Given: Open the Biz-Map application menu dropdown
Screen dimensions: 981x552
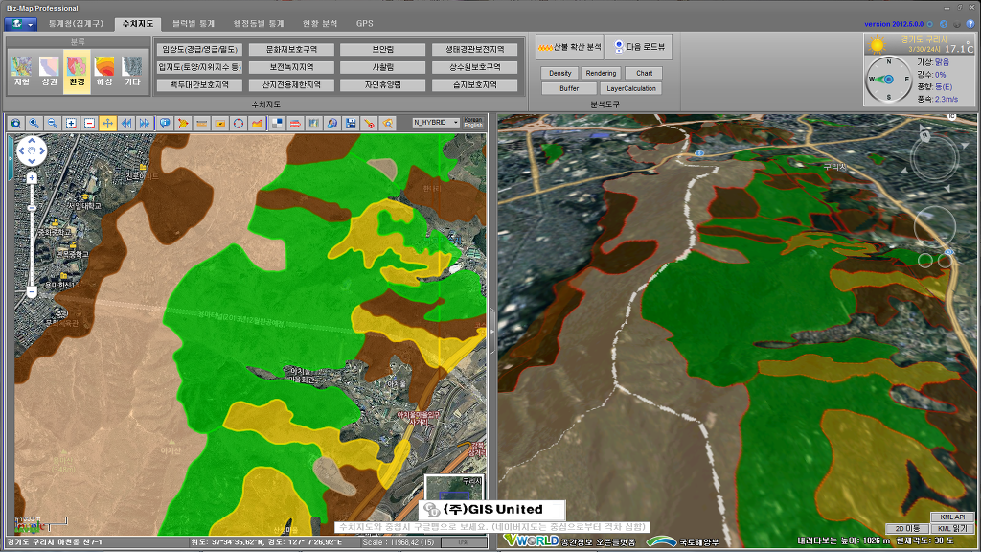Looking at the screenshot, I should pyautogui.click(x=20, y=23).
